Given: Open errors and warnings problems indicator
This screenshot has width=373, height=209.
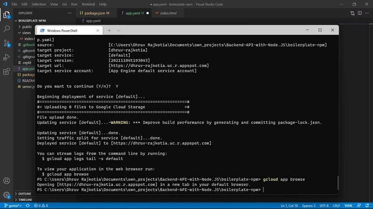Looking at the screenshot, I should pyautogui.click(x=41, y=206).
